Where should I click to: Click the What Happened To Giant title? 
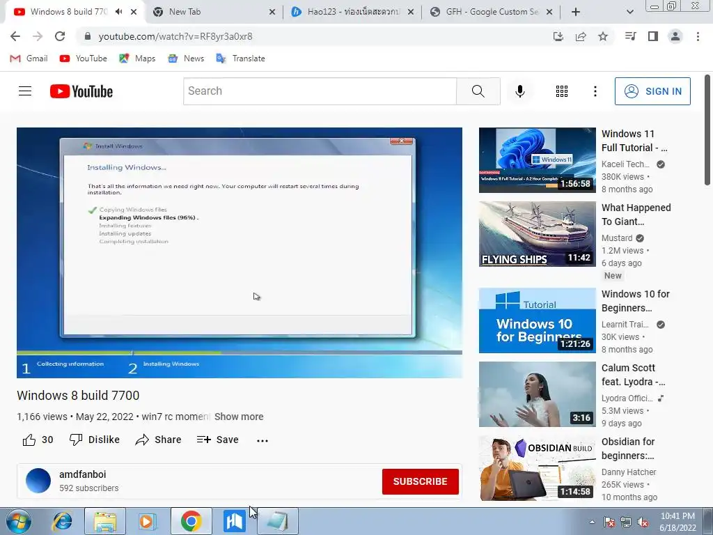pos(636,215)
